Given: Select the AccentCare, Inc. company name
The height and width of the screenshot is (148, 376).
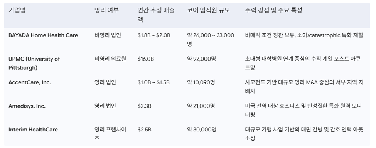Looking at the screenshot, I should (30, 82).
